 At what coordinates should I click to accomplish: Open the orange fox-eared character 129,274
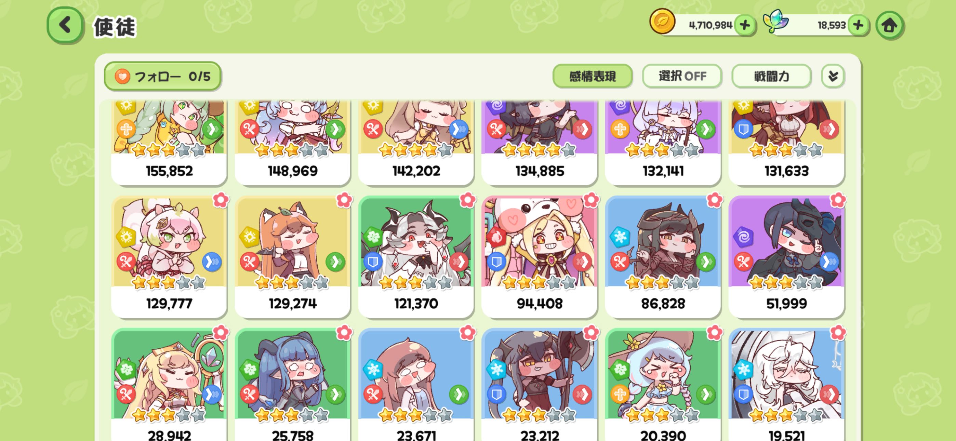click(x=292, y=257)
